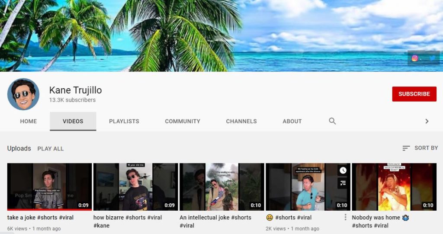Click the '13.3K subscribers' text

pyautogui.click(x=72, y=100)
